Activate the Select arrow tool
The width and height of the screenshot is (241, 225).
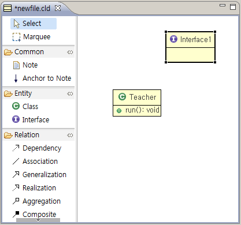(x=34, y=24)
